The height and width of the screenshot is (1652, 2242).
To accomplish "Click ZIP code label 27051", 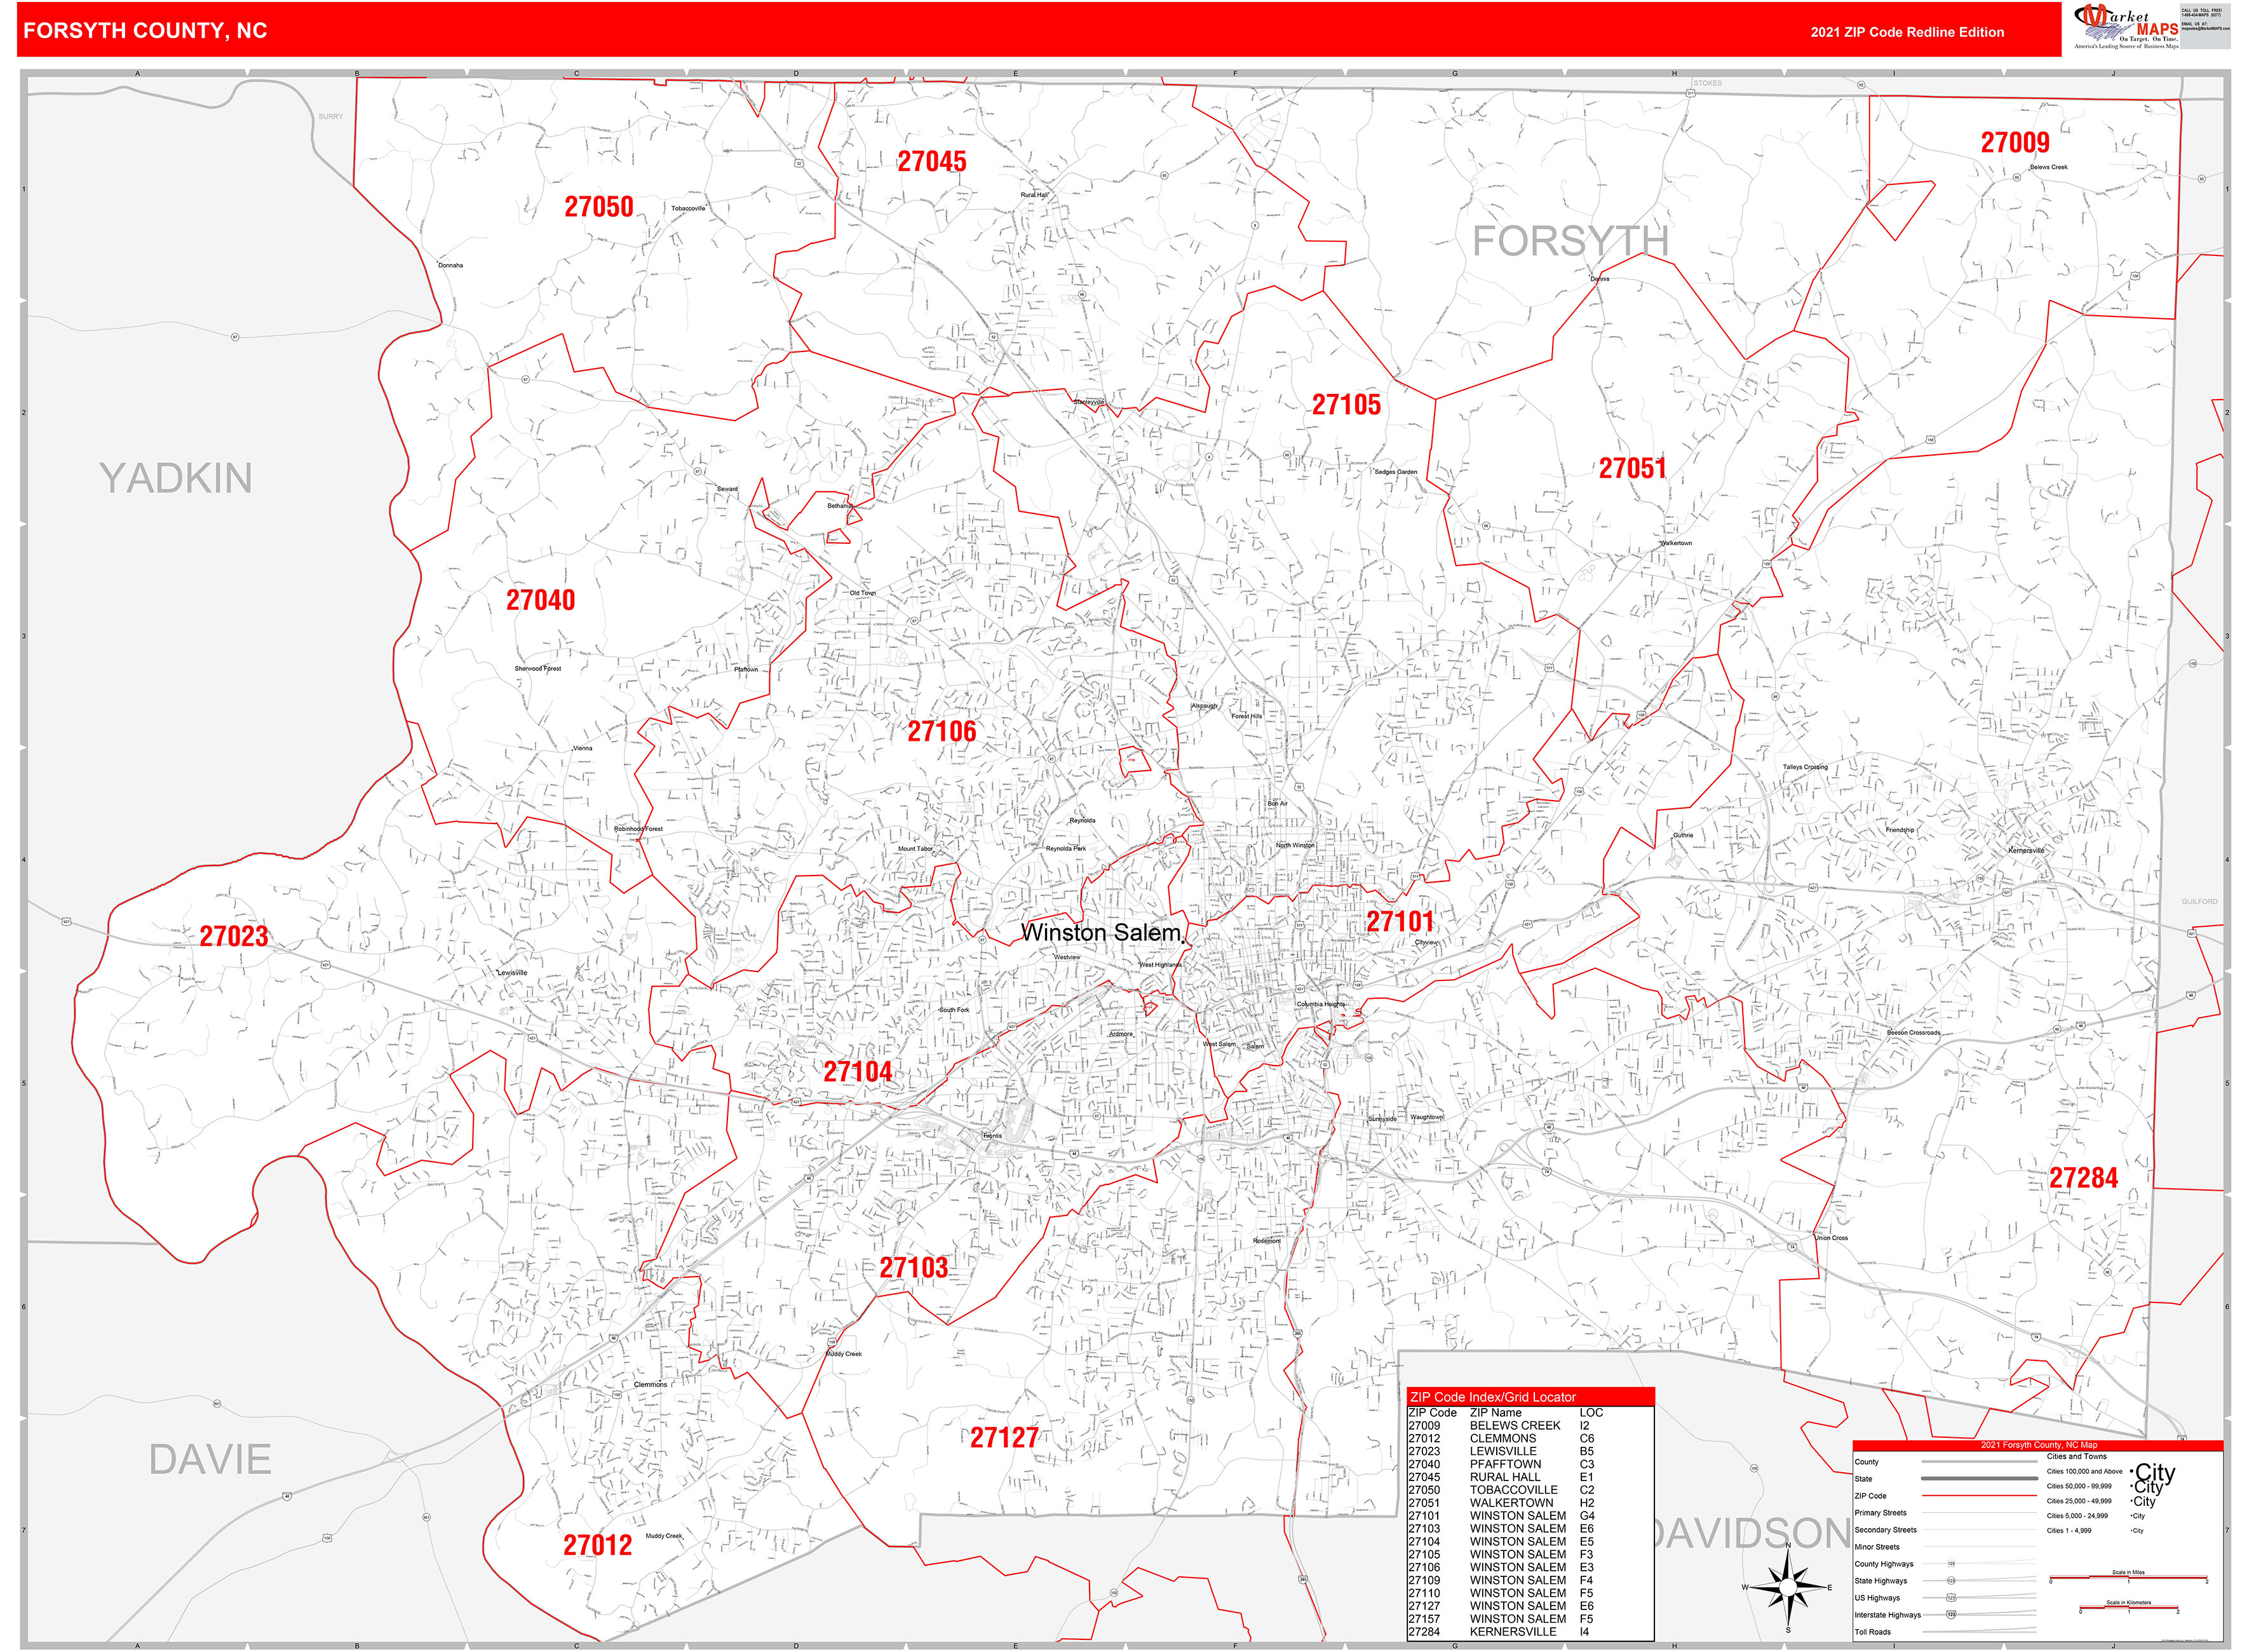I will pyautogui.click(x=1632, y=468).
